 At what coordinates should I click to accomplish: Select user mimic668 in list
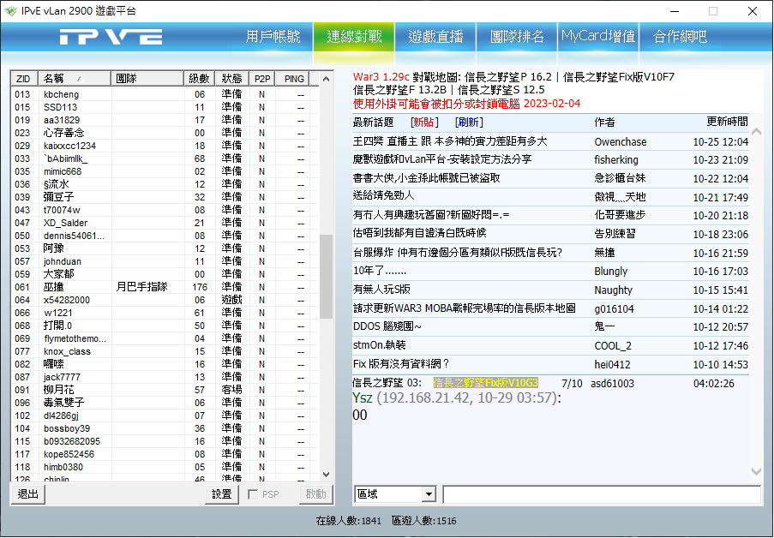63,171
